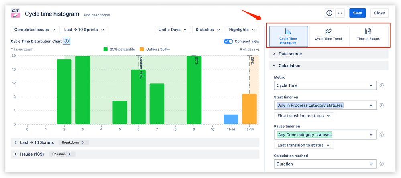Click the green bar at day 6
This screenshot has height=178, width=401.
coord(138,97)
